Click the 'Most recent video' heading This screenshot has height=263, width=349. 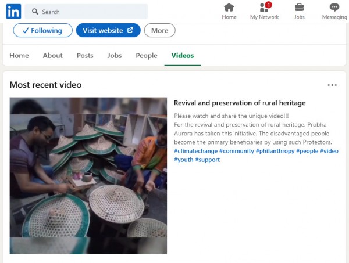coord(45,85)
